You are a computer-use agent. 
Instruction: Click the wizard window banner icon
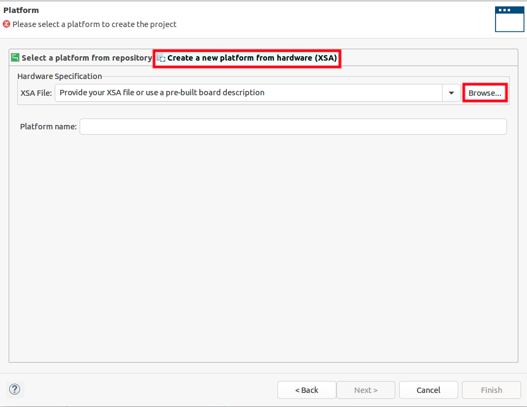[x=509, y=19]
